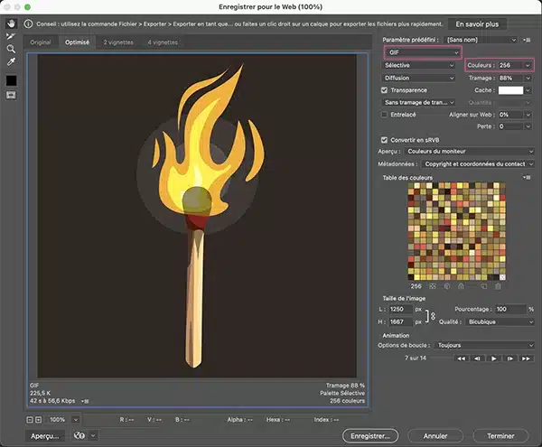The image size is (542, 447).
Task: Open the Cache matte dropdown arrow
Action: 528,90
